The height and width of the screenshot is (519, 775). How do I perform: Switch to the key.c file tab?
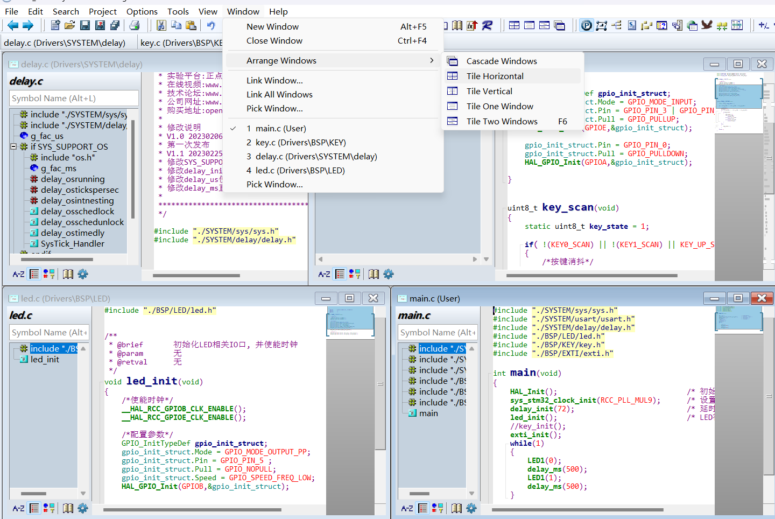pos(181,43)
